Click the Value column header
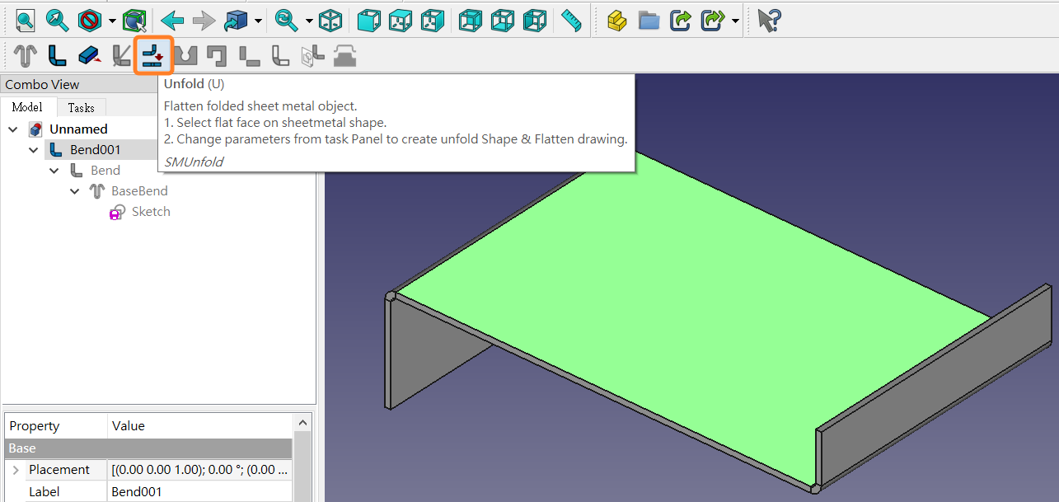Image resolution: width=1059 pixels, height=502 pixels. click(x=200, y=426)
